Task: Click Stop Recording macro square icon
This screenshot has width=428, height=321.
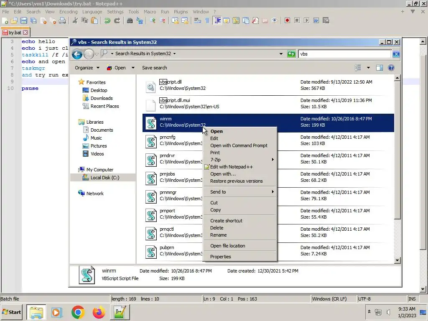Action: tap(297, 21)
